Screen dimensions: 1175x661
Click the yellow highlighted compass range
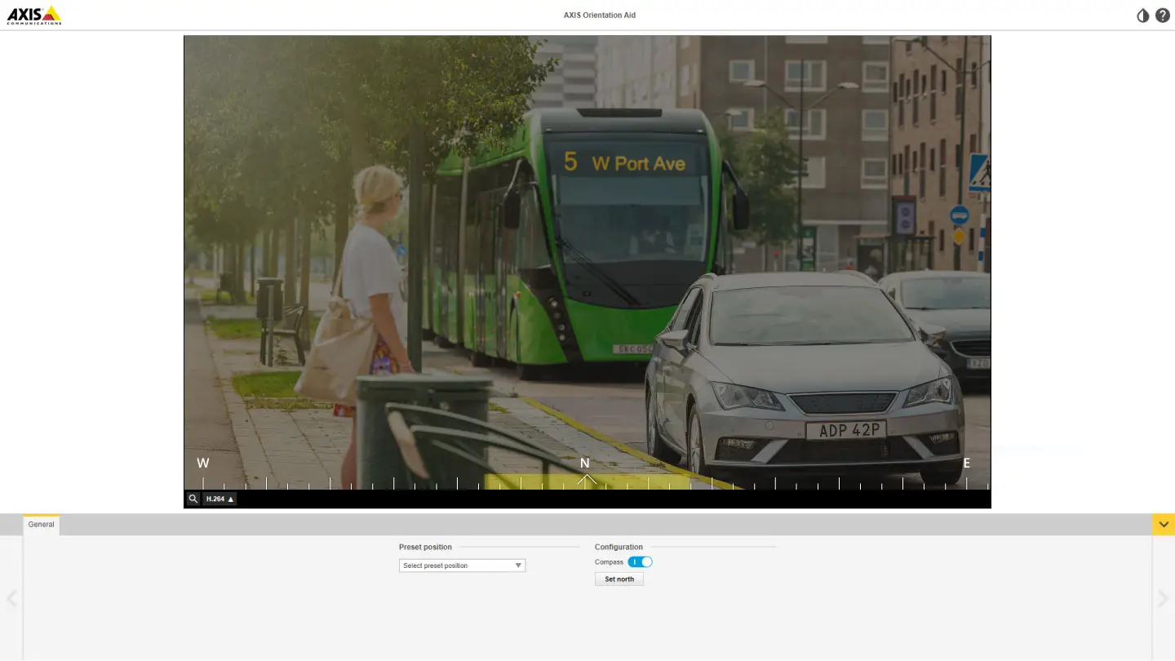(530, 481)
